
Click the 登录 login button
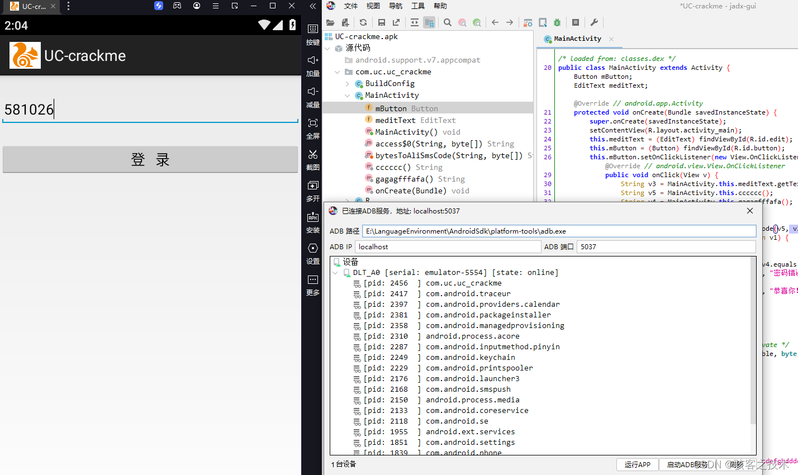tap(150, 160)
